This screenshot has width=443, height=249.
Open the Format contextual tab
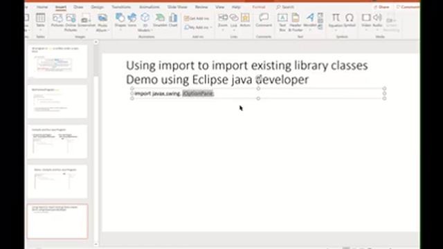(x=258, y=7)
